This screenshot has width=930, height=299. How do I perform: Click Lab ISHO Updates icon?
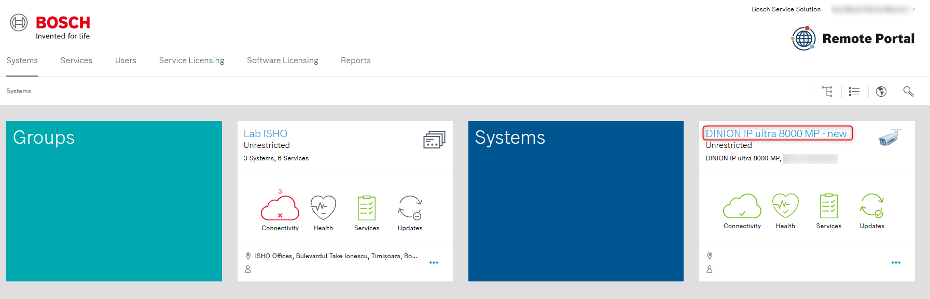(x=410, y=208)
